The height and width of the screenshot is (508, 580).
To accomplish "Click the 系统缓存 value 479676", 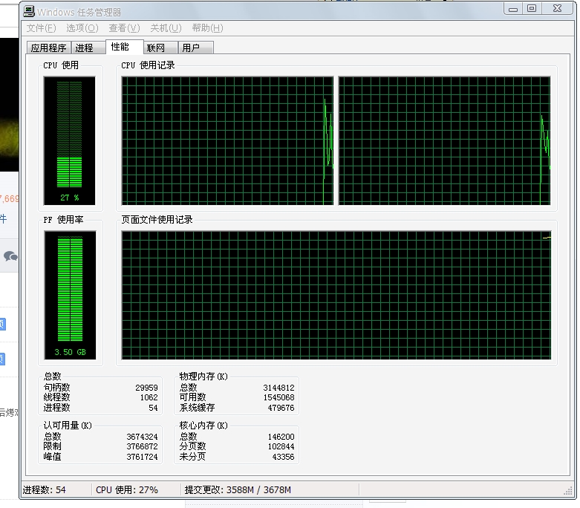I will click(x=281, y=408).
